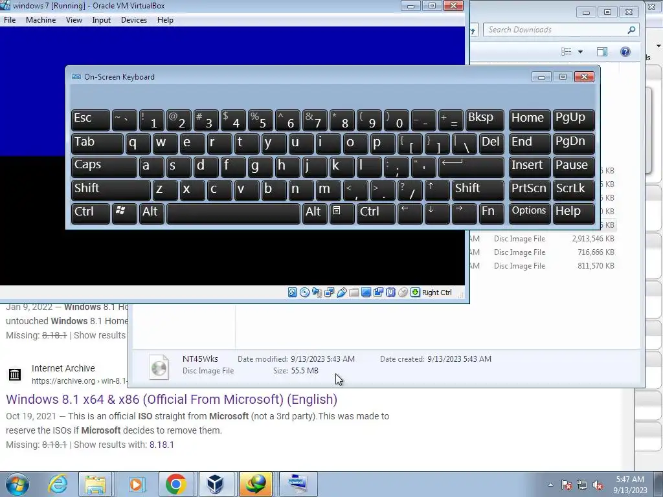Click the Enter key on On-Screen Keyboard
Viewport: 663px width, 497px height.
pyautogui.click(x=471, y=166)
